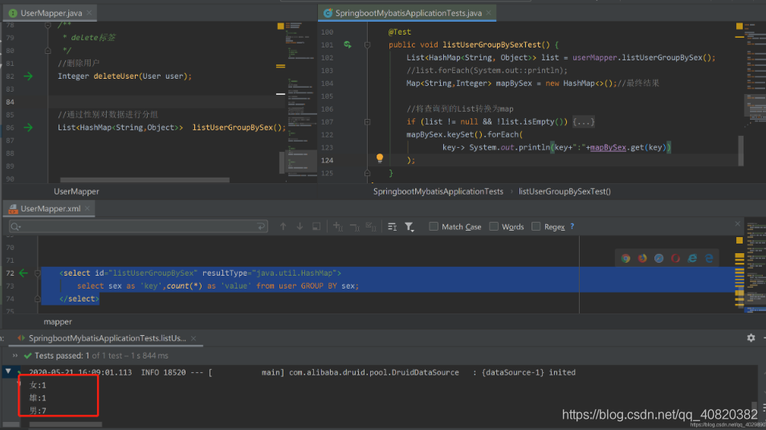
Task: Close the SpringbootMybatisApplicationTests.java tab
Action: (x=488, y=13)
